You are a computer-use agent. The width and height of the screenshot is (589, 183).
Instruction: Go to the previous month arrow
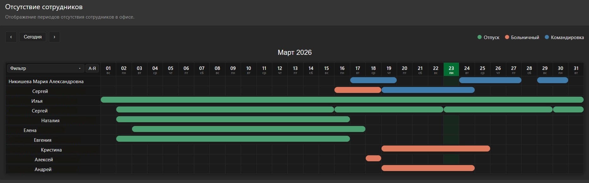click(x=11, y=37)
